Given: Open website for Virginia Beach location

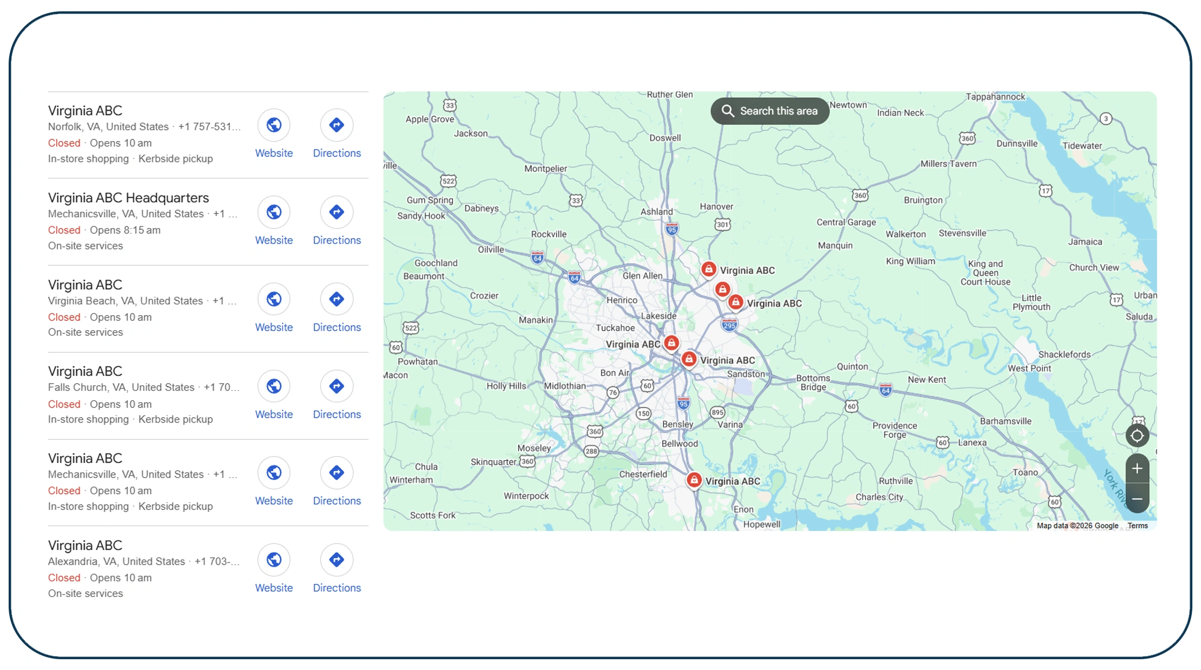Looking at the screenshot, I should pyautogui.click(x=274, y=299).
